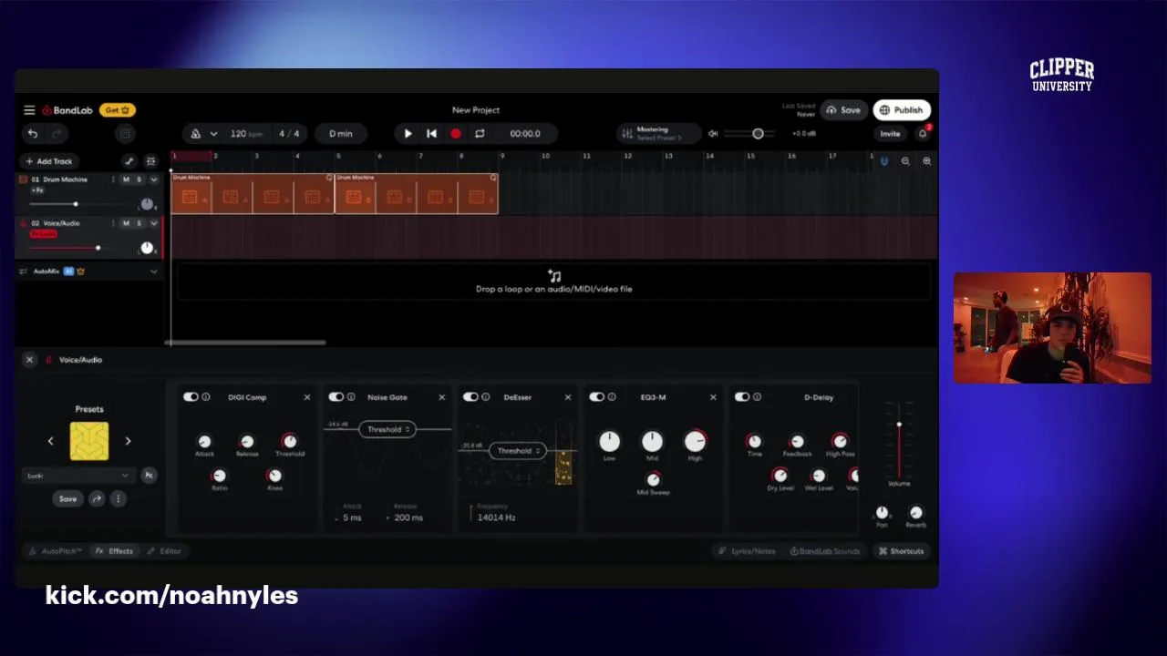
Task: Click the track layout icon beside automation
Action: coord(151,161)
